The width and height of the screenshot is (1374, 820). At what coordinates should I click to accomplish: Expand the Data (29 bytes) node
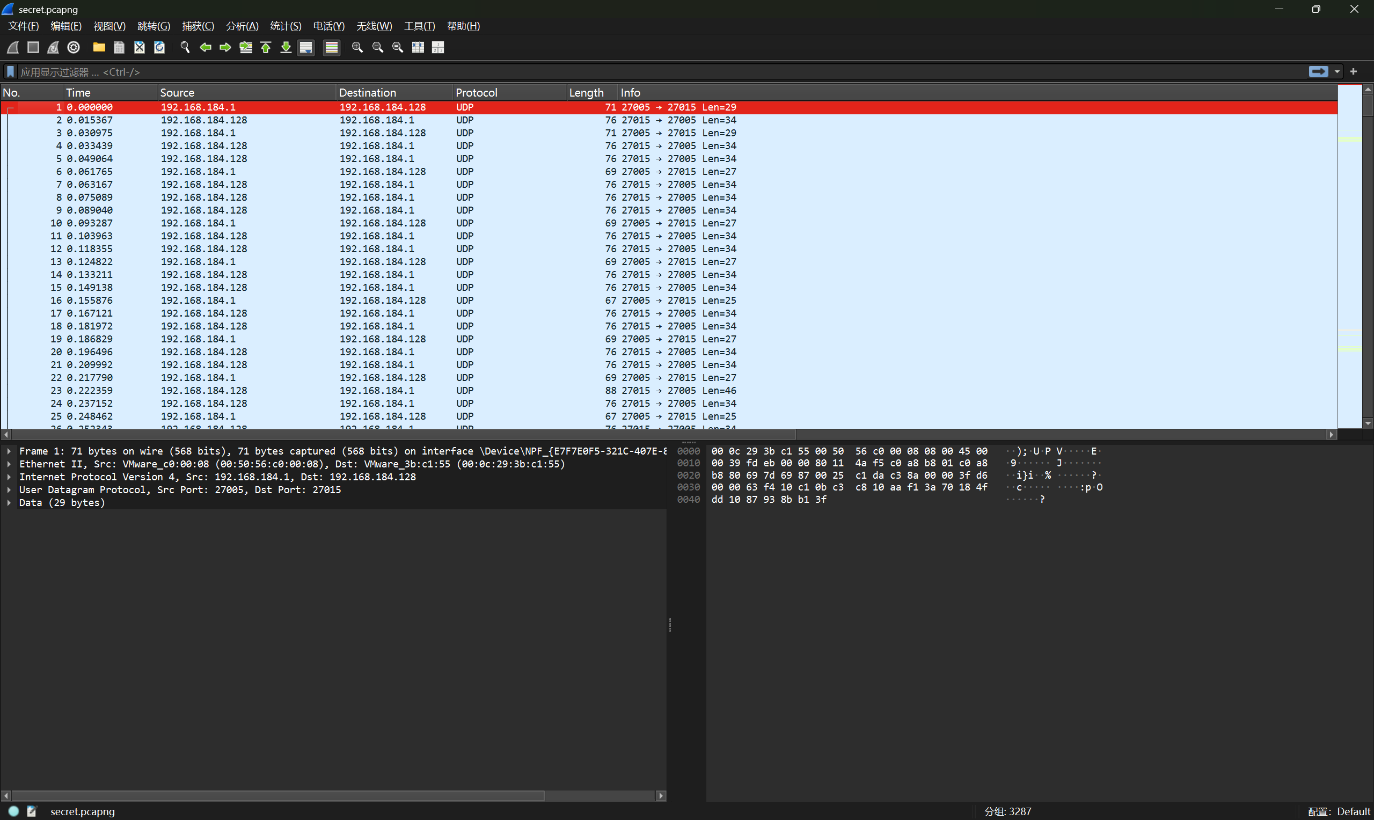click(9, 503)
